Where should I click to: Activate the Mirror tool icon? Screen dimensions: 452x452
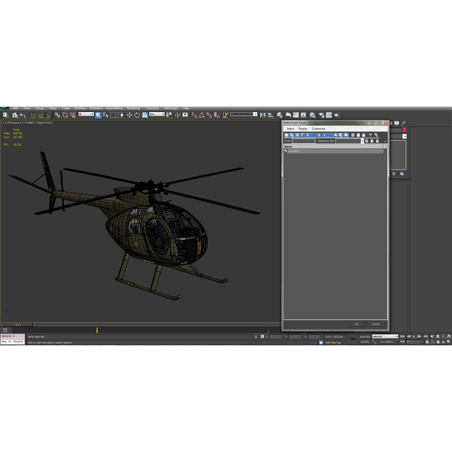click(x=261, y=114)
